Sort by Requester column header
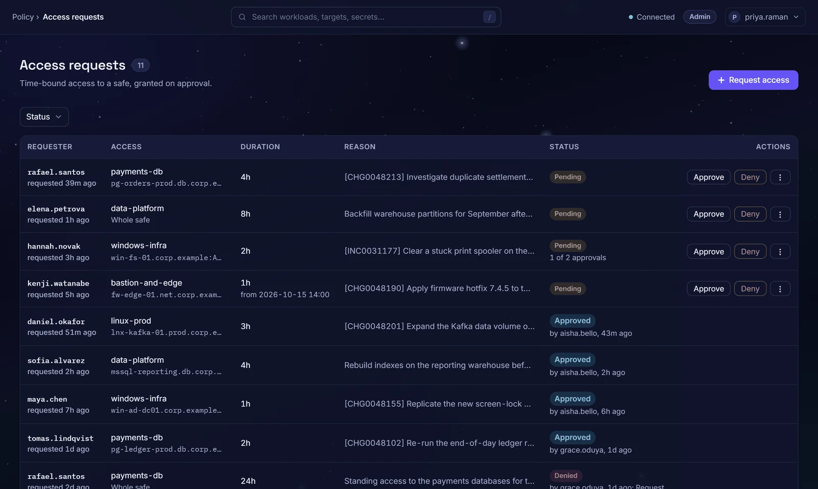 coord(50,146)
